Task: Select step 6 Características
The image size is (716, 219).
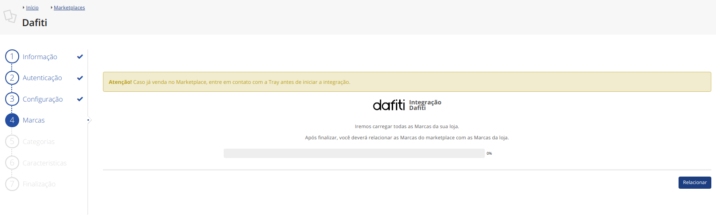Action: 45,163
